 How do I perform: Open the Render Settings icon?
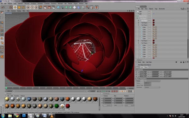point(53,7)
